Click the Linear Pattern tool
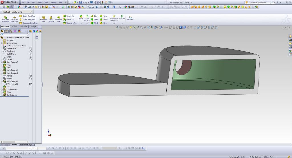The height and width of the screenshot is (158, 292). [87, 18]
